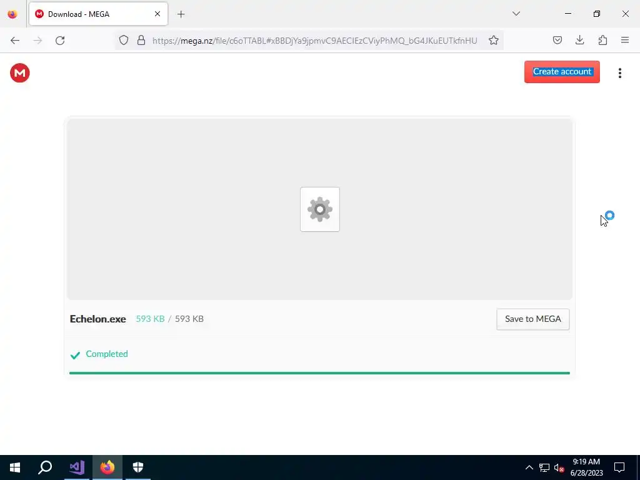Open Windows taskbar search
Viewport: 640px width, 480px height.
[x=45, y=467]
